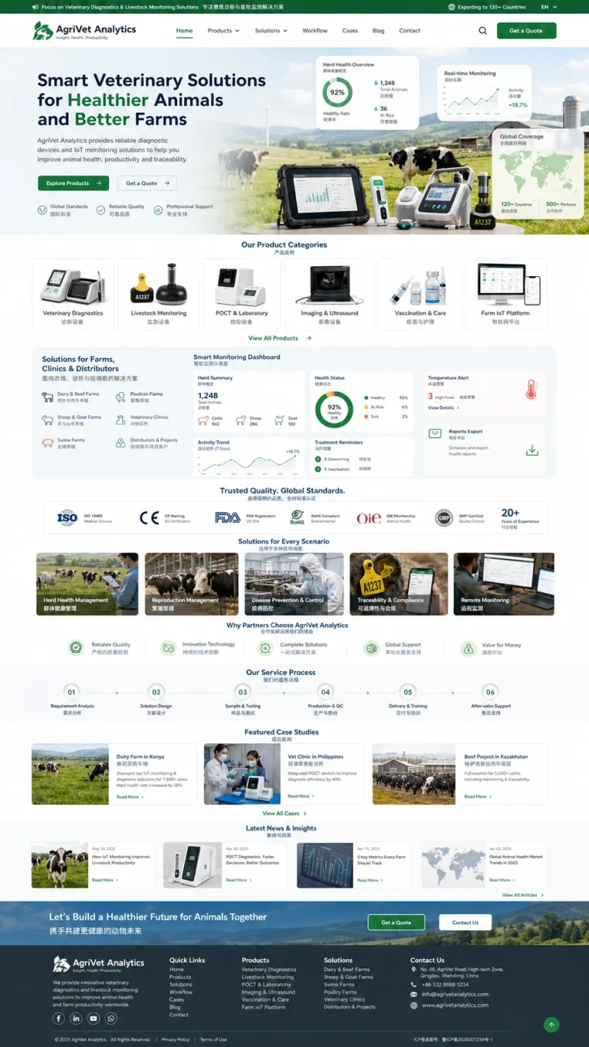Open the Remote Monitoring scenario image
Viewport: 589px width, 1047px height.
(504, 584)
